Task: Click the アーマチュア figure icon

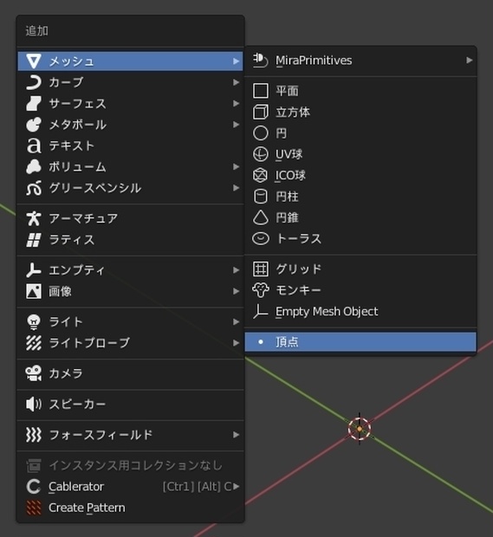Action: click(34, 218)
